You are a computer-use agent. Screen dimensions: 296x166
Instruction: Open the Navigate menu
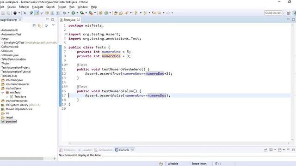37,7
